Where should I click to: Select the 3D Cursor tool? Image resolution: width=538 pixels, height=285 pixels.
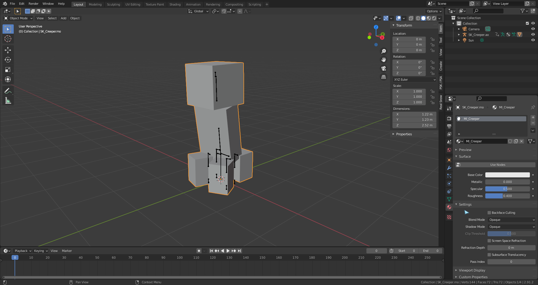click(x=8, y=39)
